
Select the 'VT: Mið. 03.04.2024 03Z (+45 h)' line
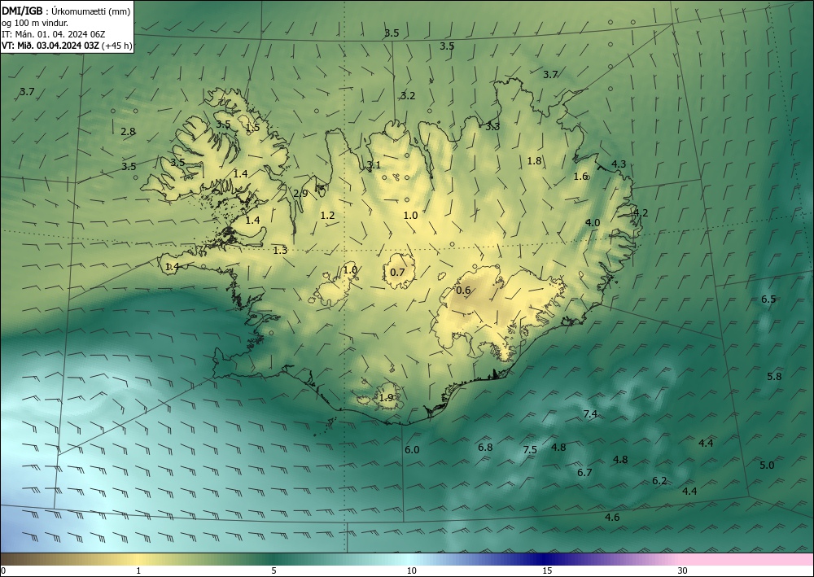[67, 46]
